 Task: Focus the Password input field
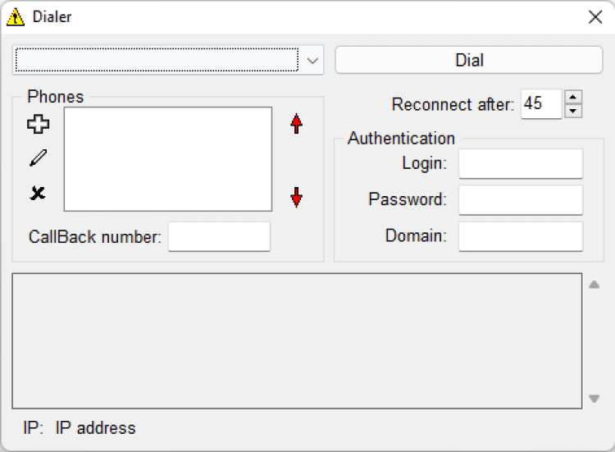point(521,199)
